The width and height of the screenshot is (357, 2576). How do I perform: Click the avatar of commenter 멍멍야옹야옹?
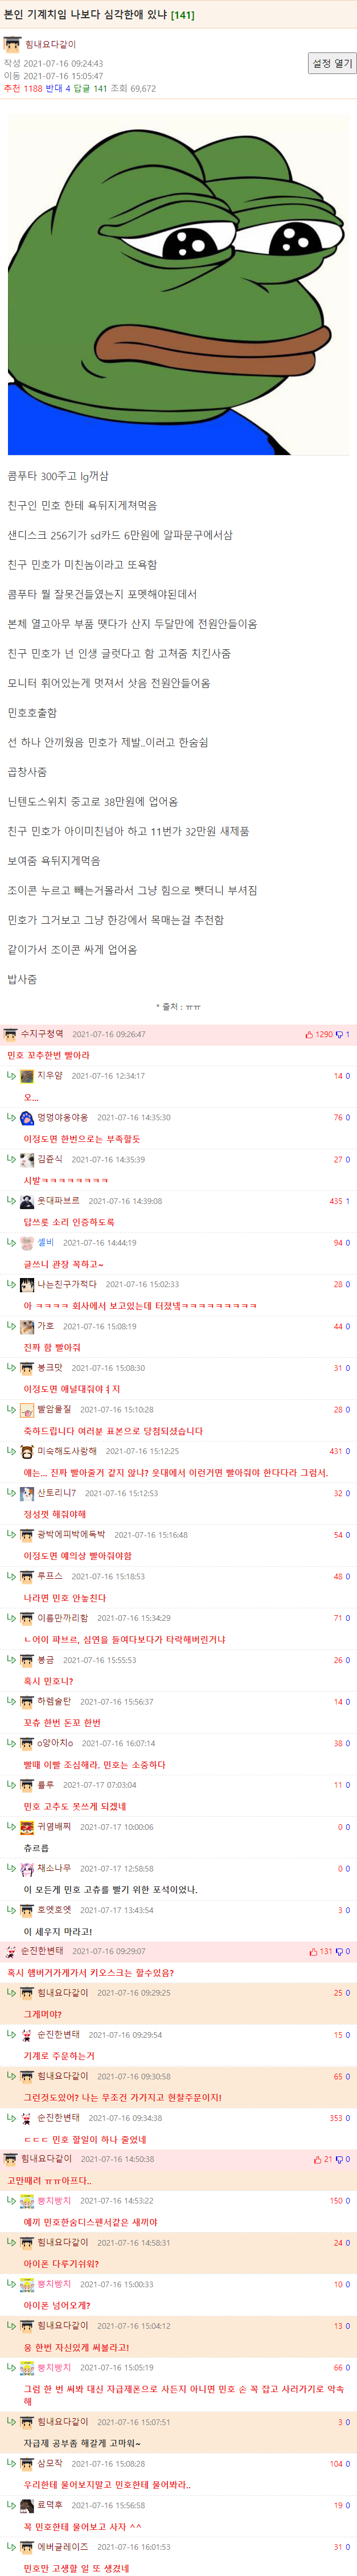coord(27,1118)
